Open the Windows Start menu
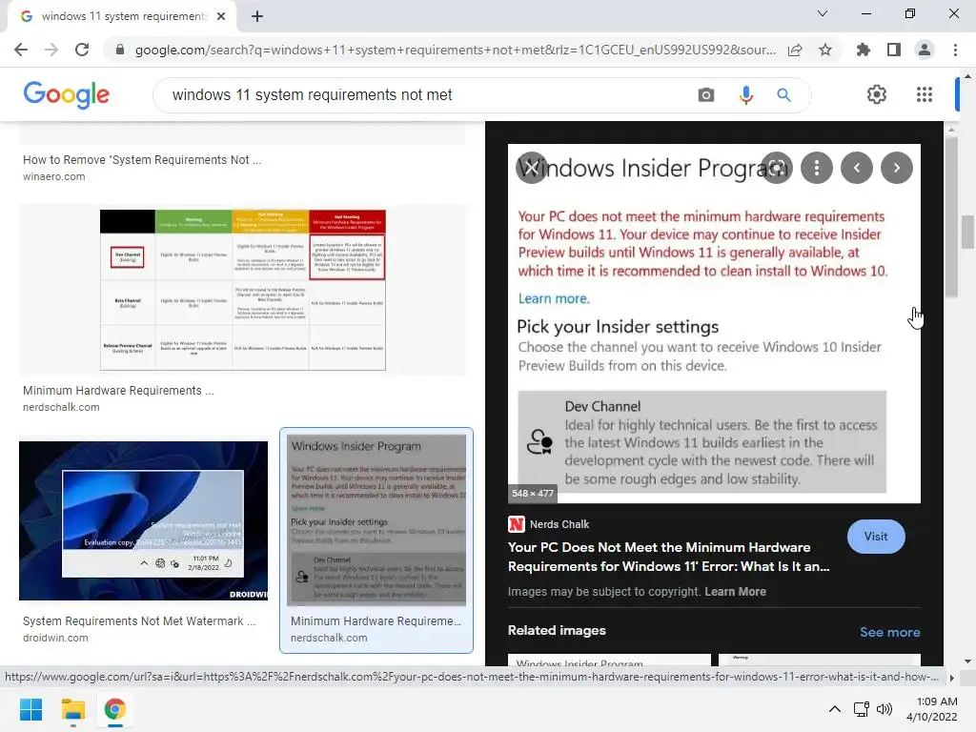 pyautogui.click(x=30, y=709)
